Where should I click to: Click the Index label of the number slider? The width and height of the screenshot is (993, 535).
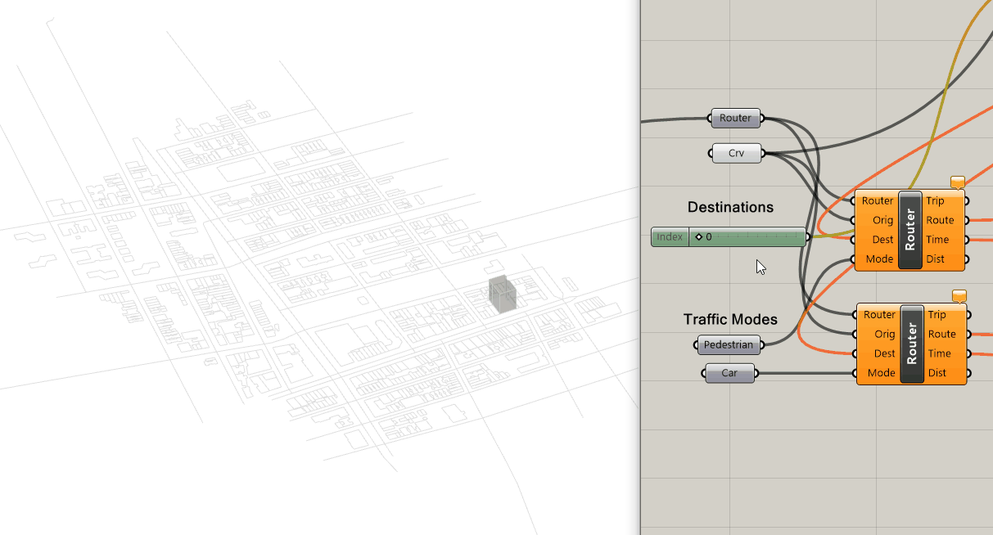(670, 237)
